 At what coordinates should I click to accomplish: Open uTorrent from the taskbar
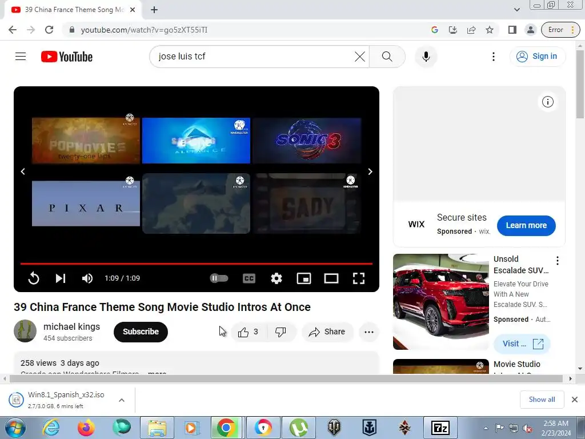[x=299, y=428]
